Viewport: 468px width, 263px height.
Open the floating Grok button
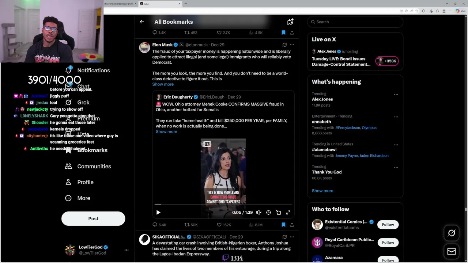[452, 233]
